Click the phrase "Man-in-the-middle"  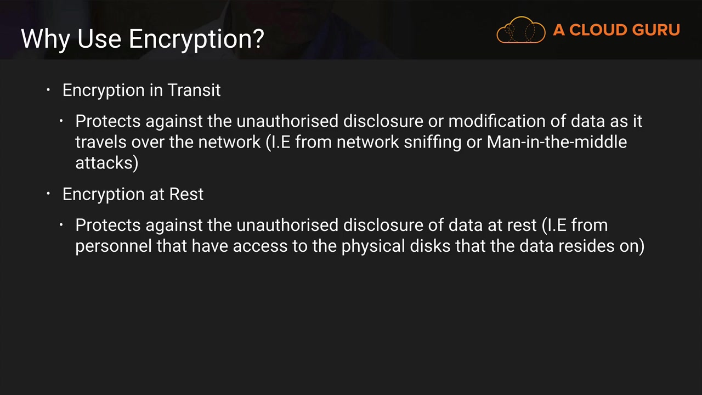(557, 142)
